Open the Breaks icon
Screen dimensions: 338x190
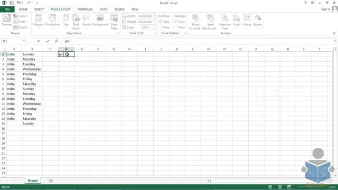coord(86,18)
